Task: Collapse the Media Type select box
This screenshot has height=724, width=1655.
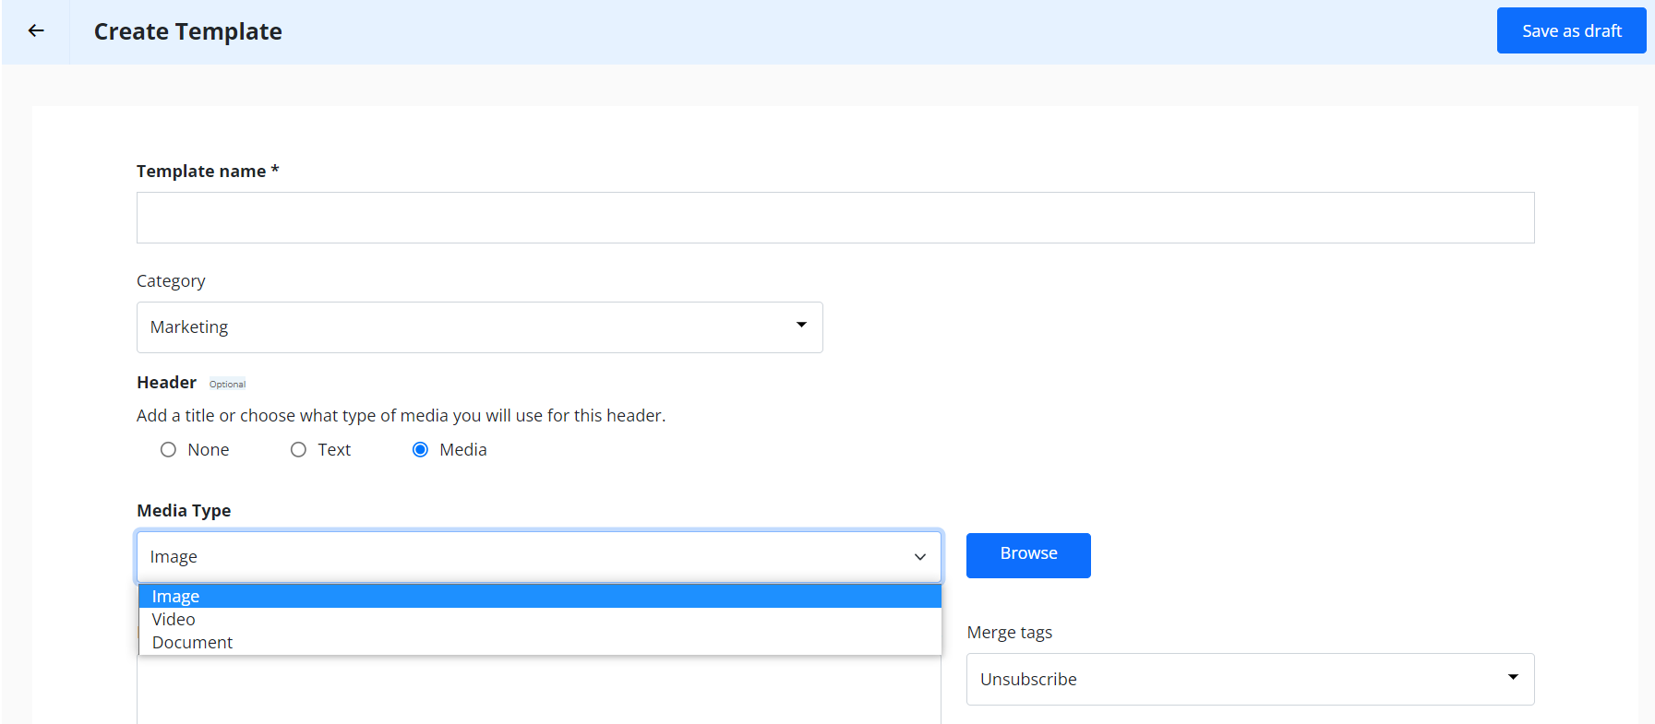Action: (x=539, y=557)
